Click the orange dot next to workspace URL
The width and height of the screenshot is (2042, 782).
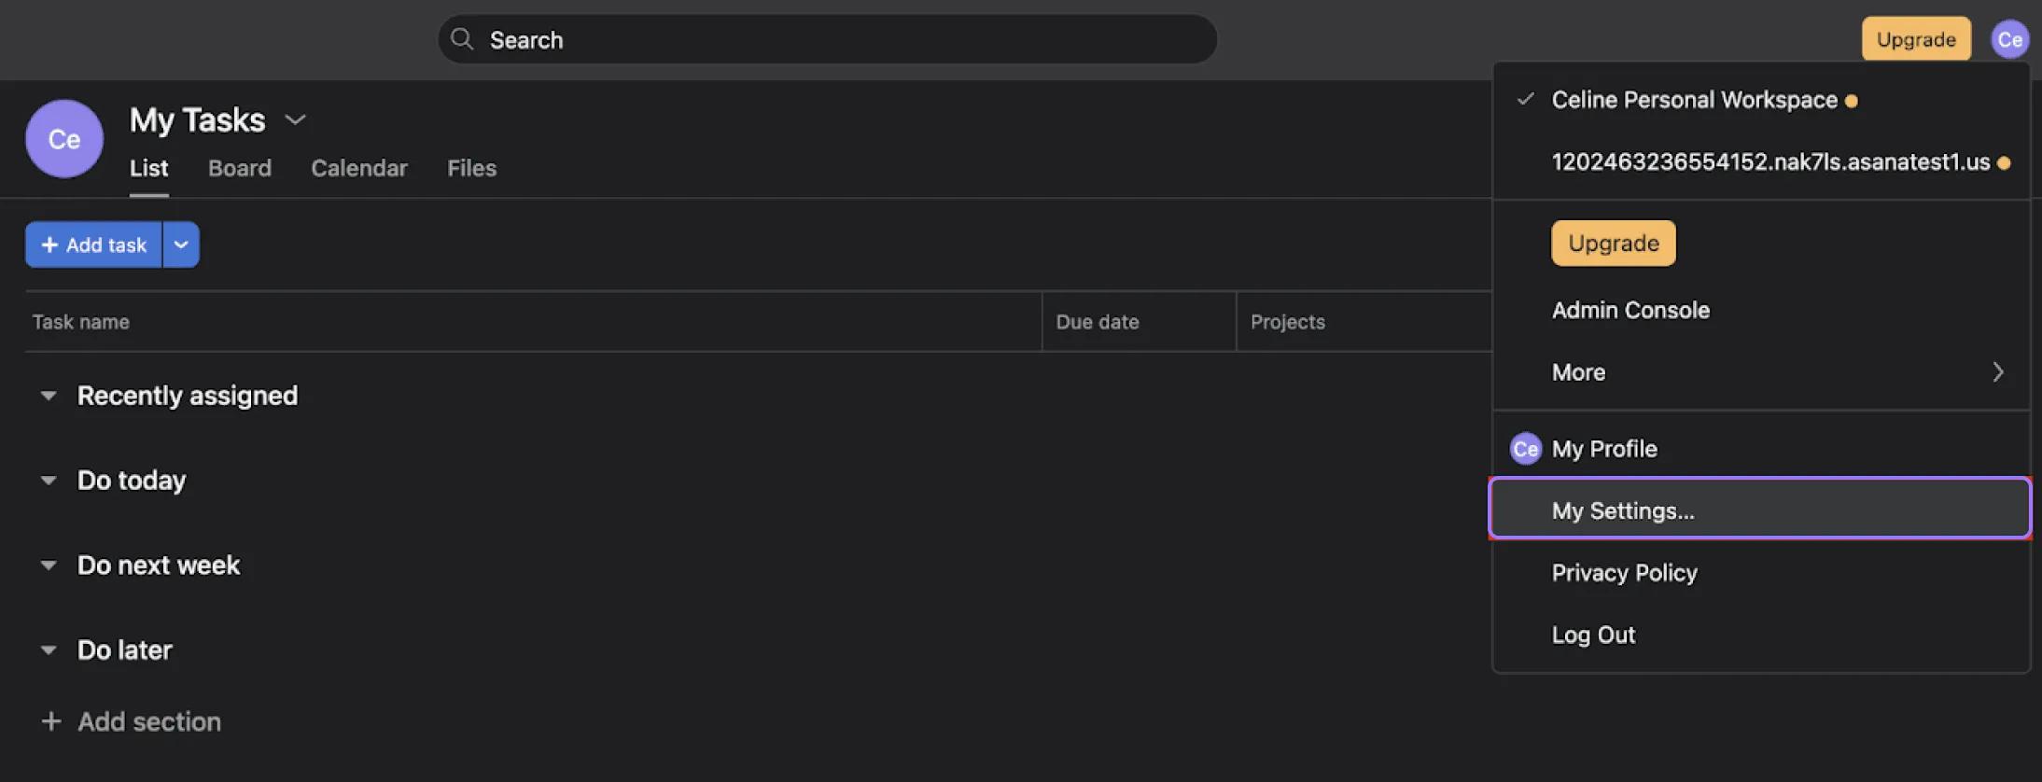[2003, 161]
